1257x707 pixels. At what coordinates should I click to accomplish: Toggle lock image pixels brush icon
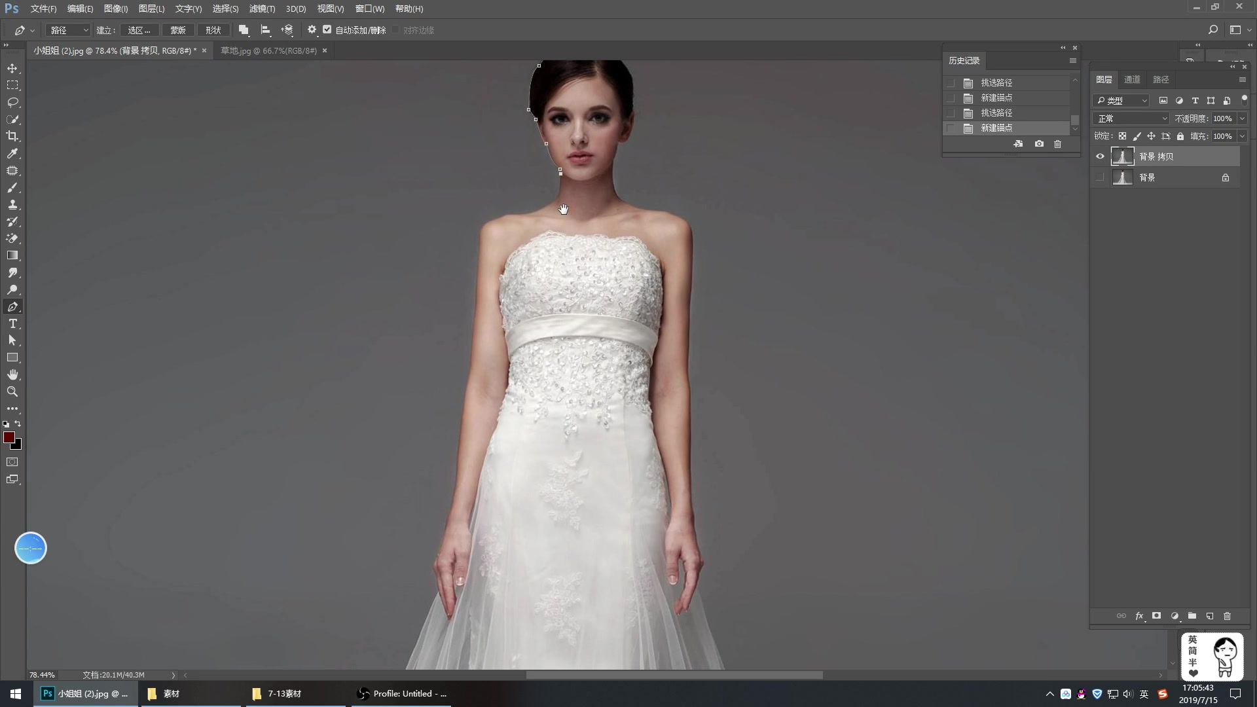[1137, 136]
